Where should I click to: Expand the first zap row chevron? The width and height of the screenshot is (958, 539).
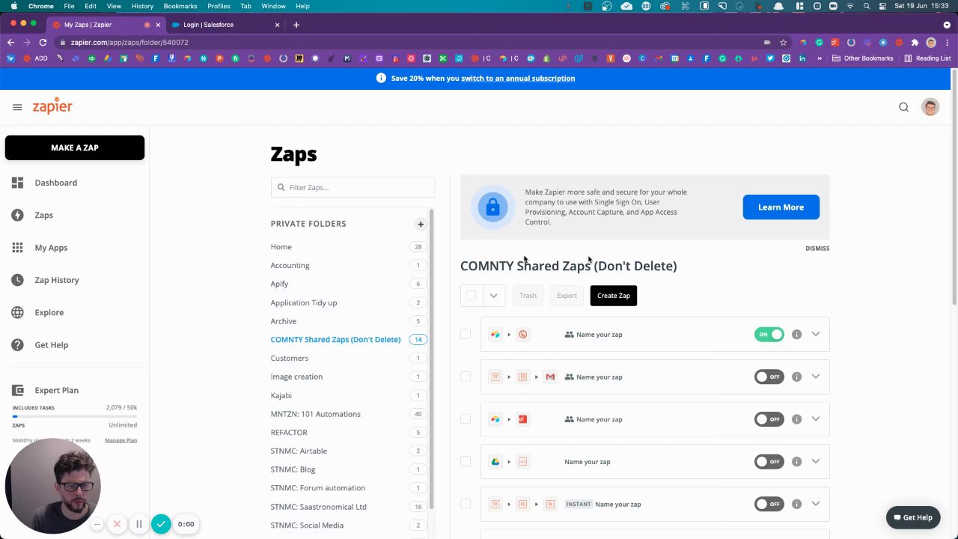tap(816, 335)
